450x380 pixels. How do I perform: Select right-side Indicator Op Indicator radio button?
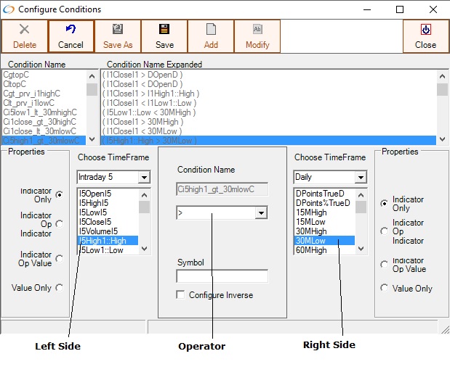click(x=384, y=231)
